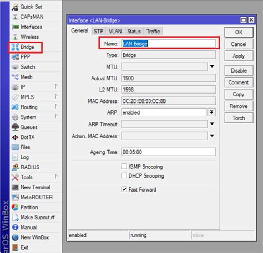Click the ARP enabled value field
Screen dimensions: 263x253
click(164, 112)
